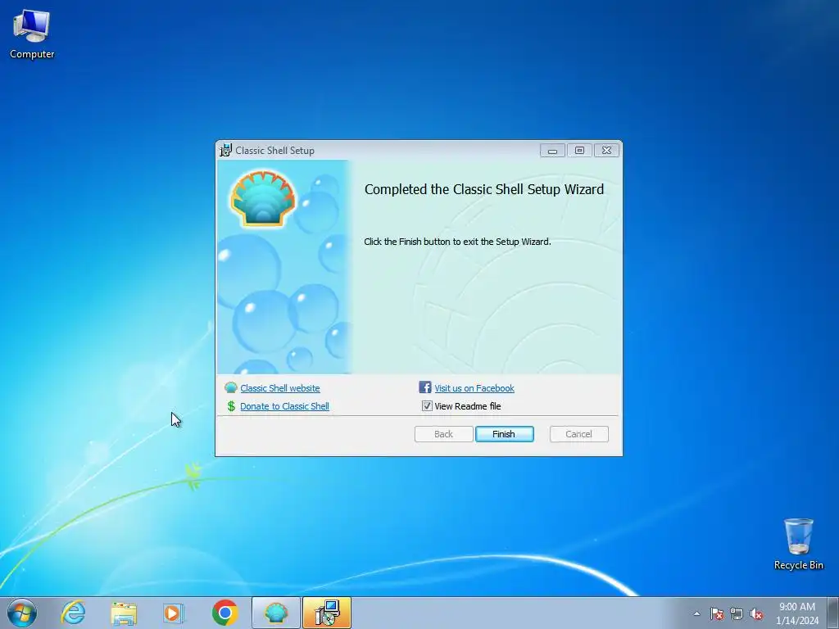Image resolution: width=839 pixels, height=629 pixels.
Task: Select the Recycle Bin desktop icon
Action: [798, 544]
